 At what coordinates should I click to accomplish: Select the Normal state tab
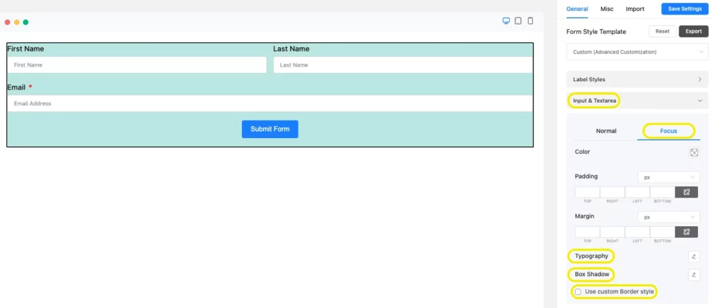(x=606, y=131)
